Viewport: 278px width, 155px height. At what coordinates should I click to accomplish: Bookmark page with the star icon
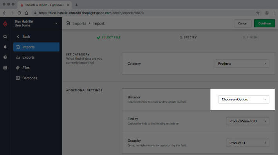(x=258, y=13)
